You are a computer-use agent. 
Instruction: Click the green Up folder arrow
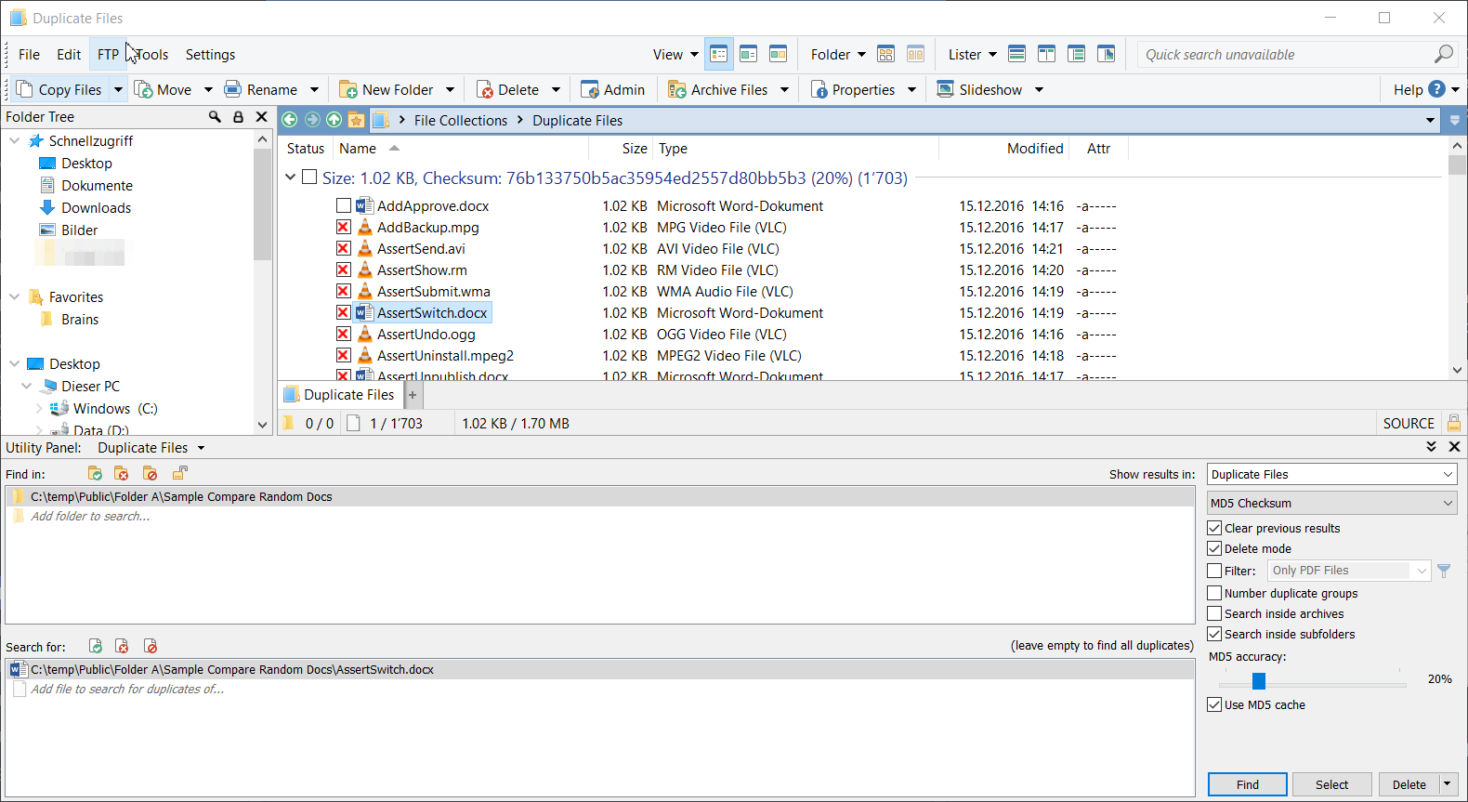334,119
